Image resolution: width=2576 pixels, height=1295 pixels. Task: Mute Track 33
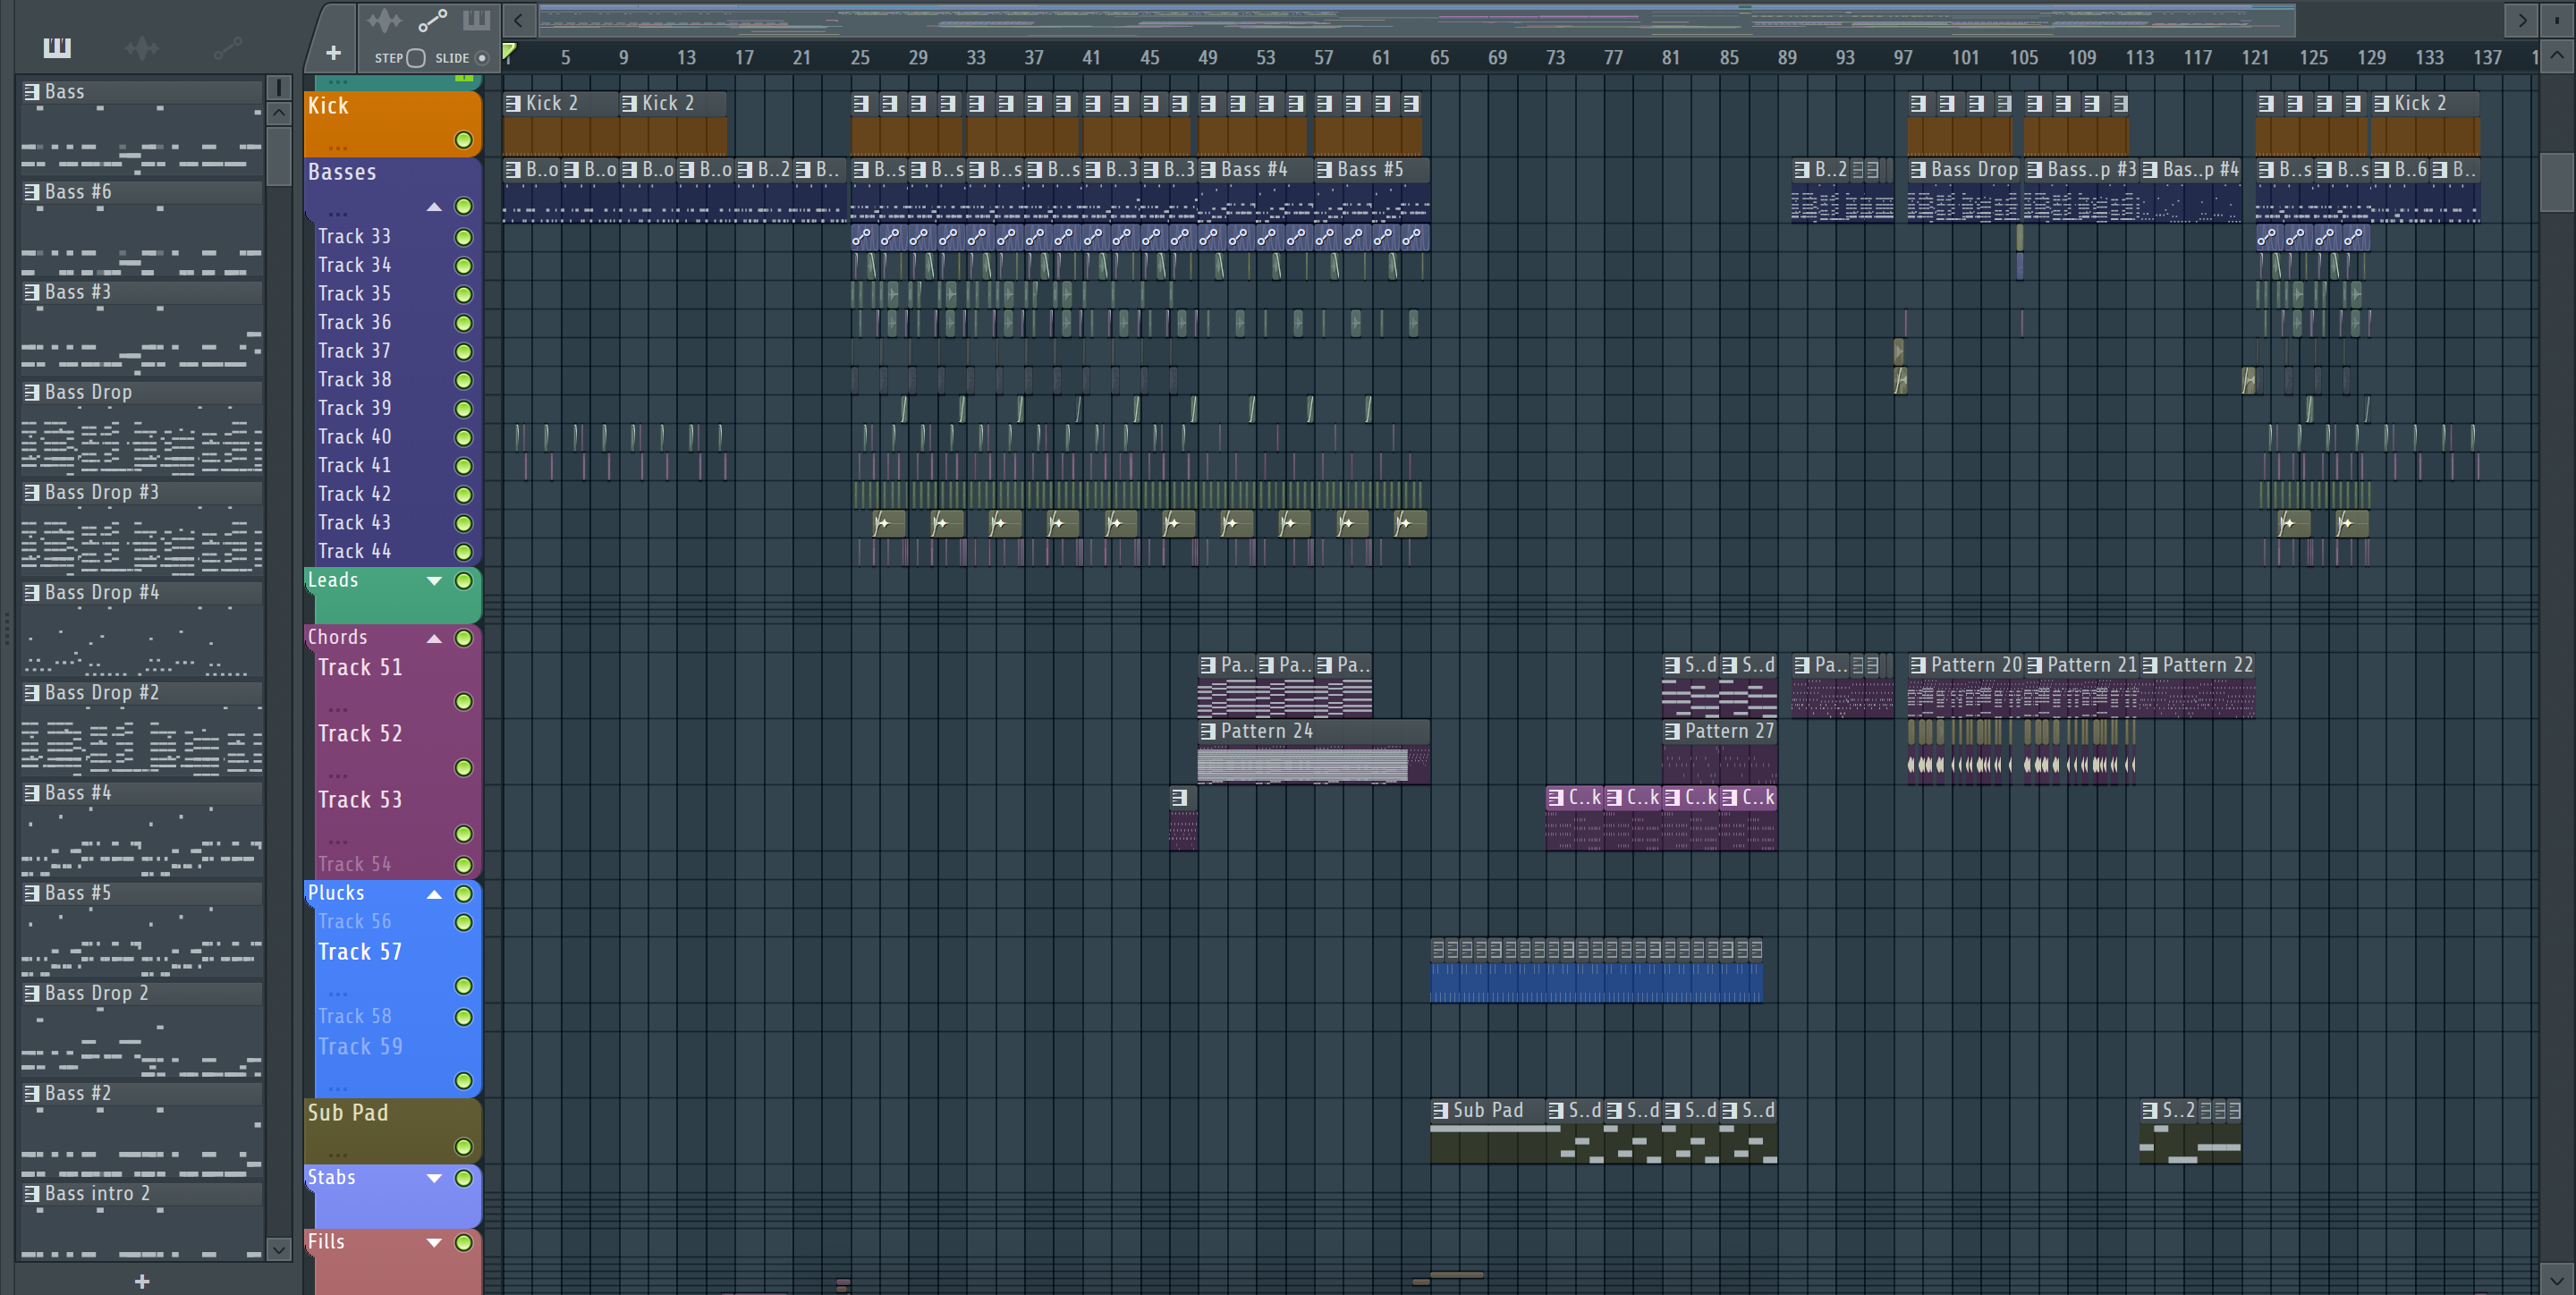click(463, 237)
